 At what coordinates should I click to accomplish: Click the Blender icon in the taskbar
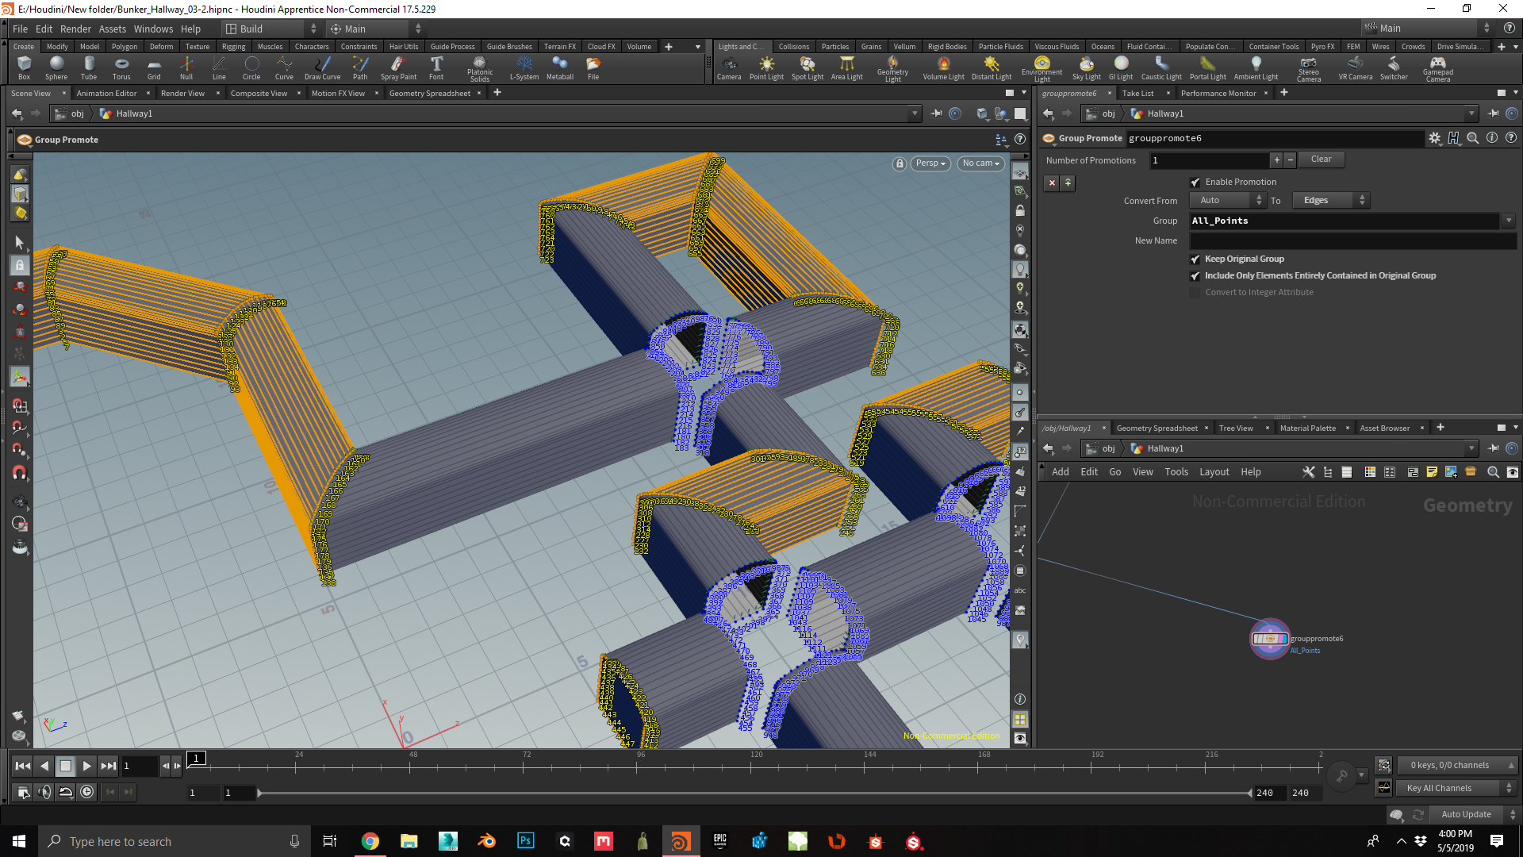click(487, 841)
